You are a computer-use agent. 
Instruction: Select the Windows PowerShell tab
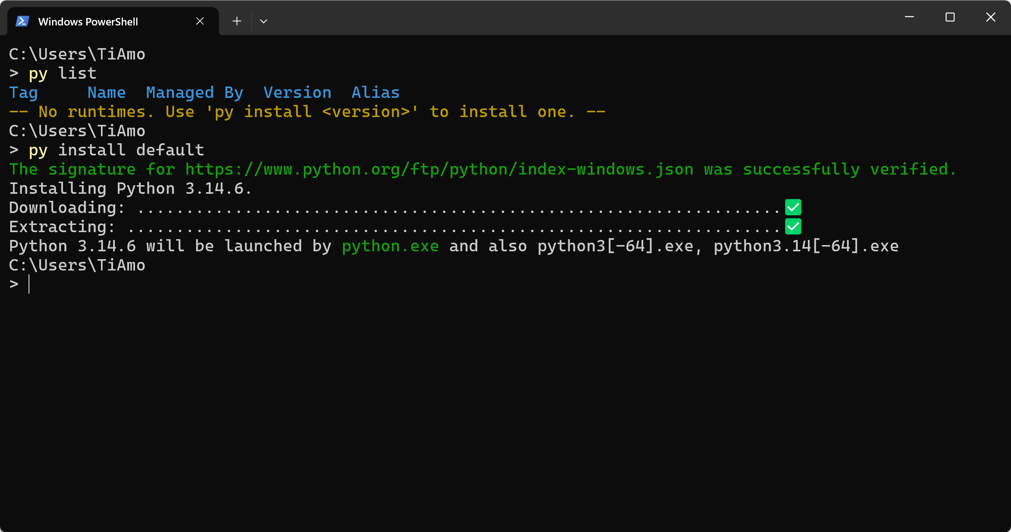(x=113, y=21)
